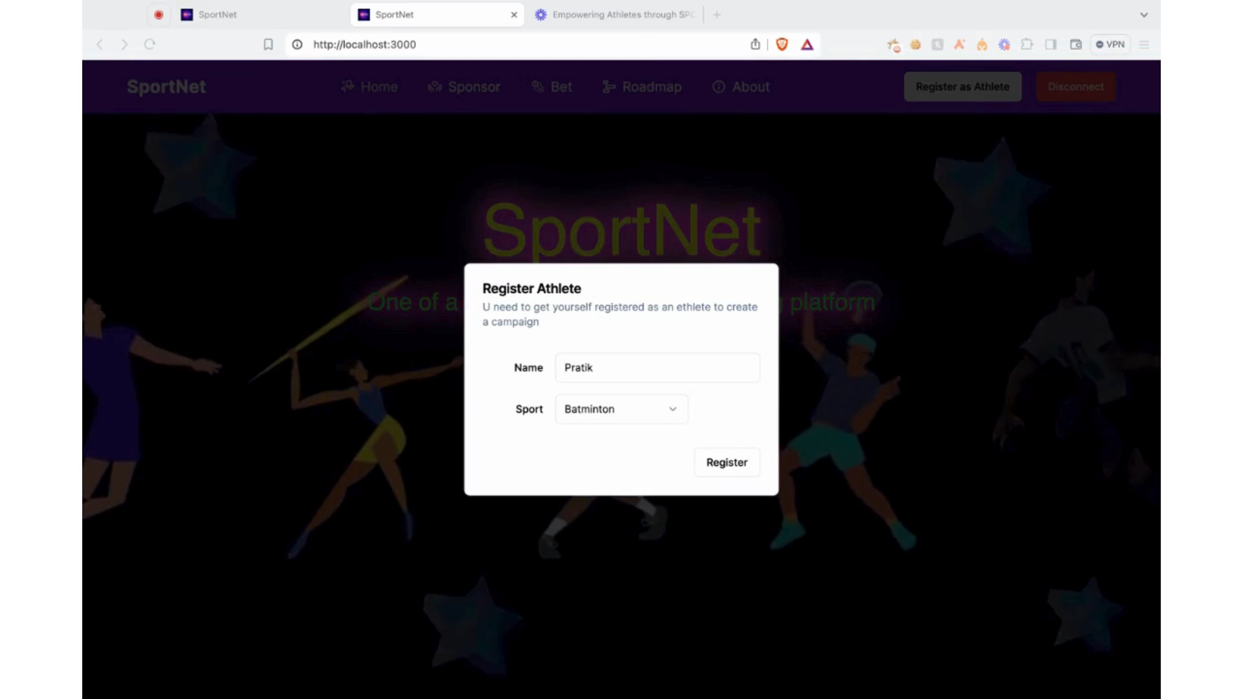This screenshot has width=1243, height=699.
Task: Switch to Empowering Athletes tab
Action: pyautogui.click(x=615, y=14)
